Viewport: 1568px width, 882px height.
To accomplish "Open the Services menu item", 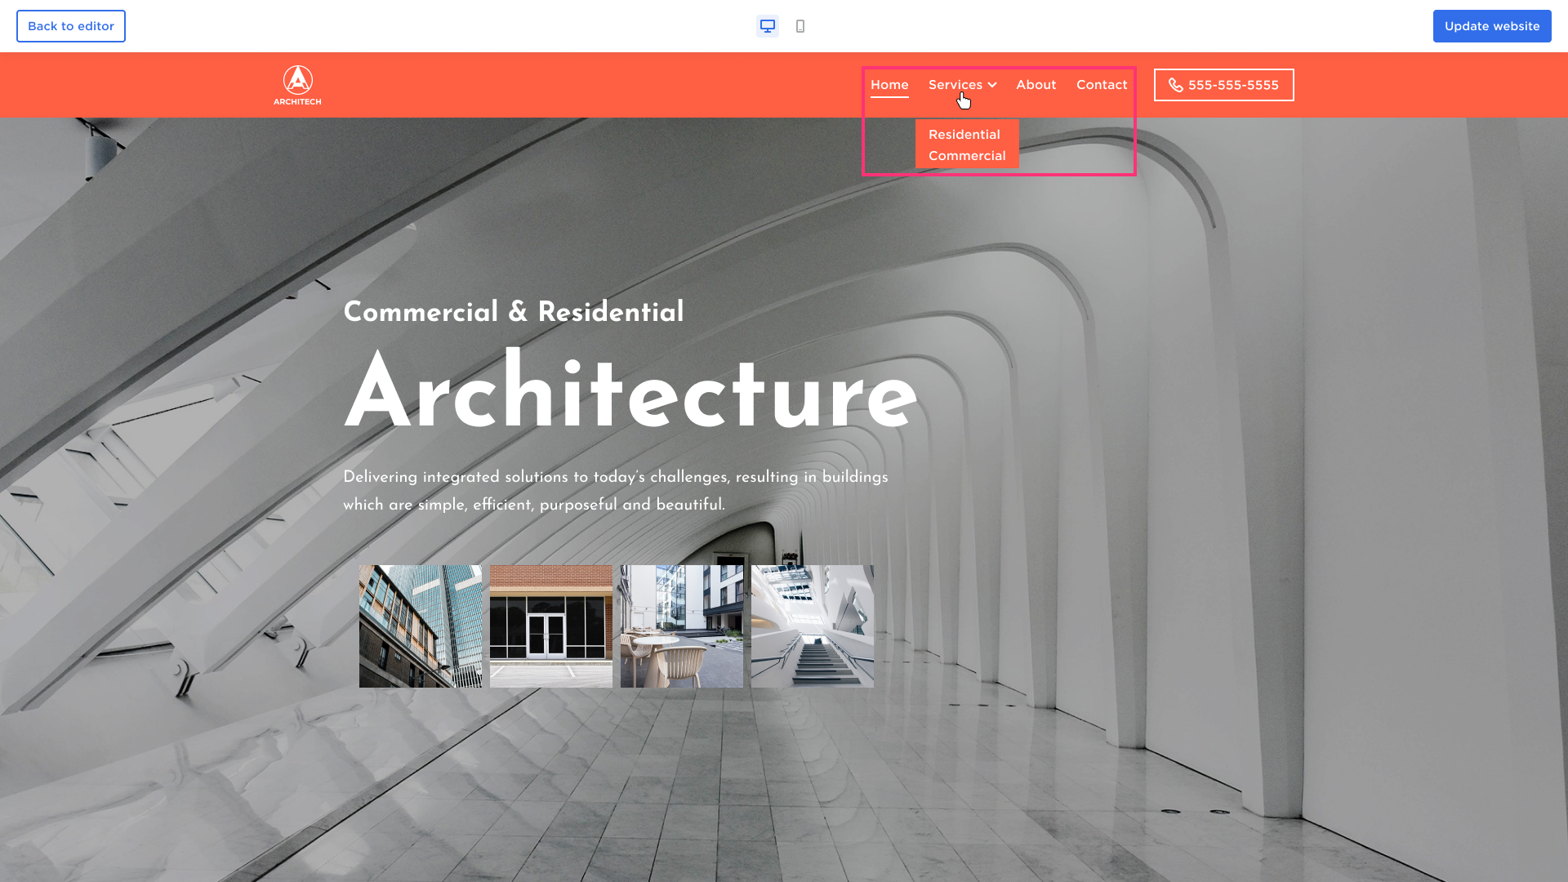I will click(x=955, y=85).
